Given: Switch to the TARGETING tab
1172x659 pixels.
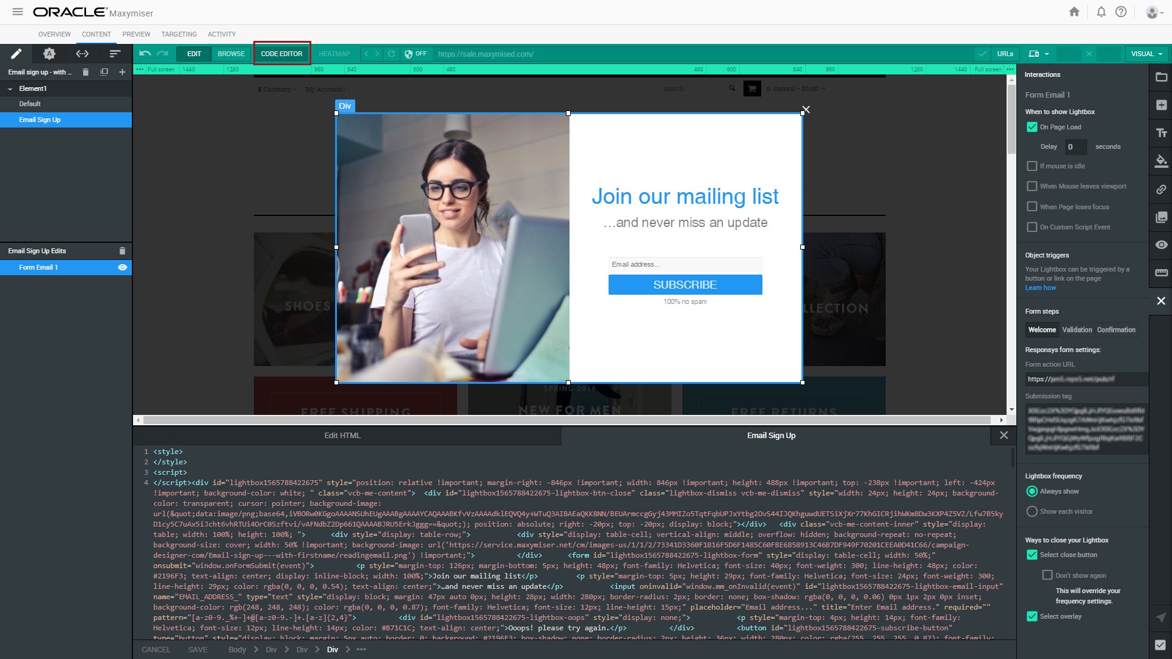Looking at the screenshot, I should pos(179,34).
